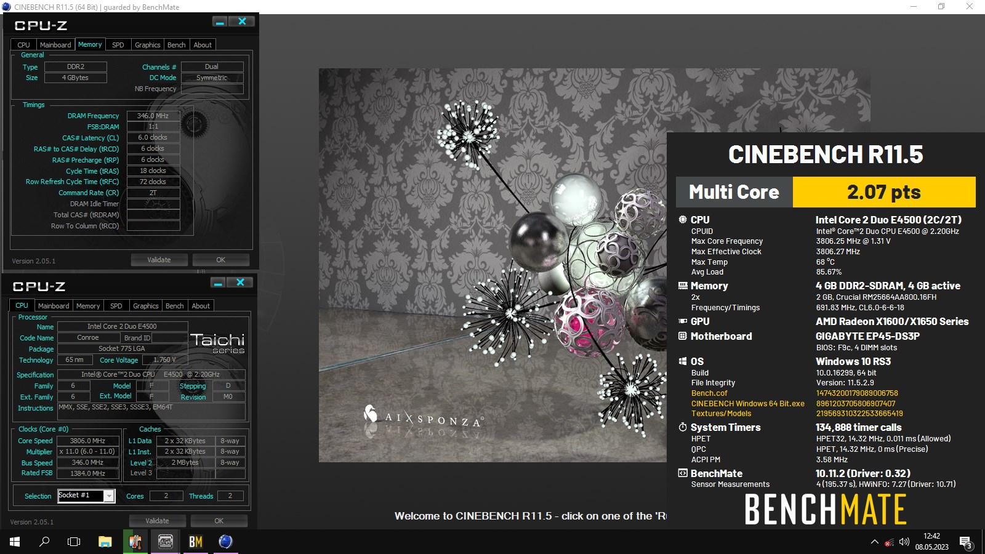Viewport: 985px width, 554px height.
Task: Open Bench tab in upper CPU-Z window
Action: (177, 45)
